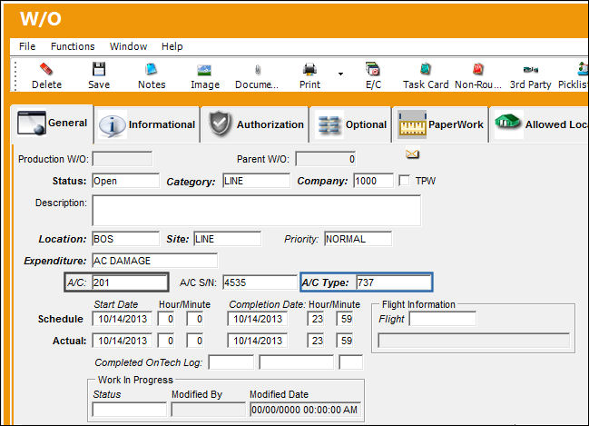589x426 pixels.
Task: Click the Schedule start hour field
Action: point(166,319)
